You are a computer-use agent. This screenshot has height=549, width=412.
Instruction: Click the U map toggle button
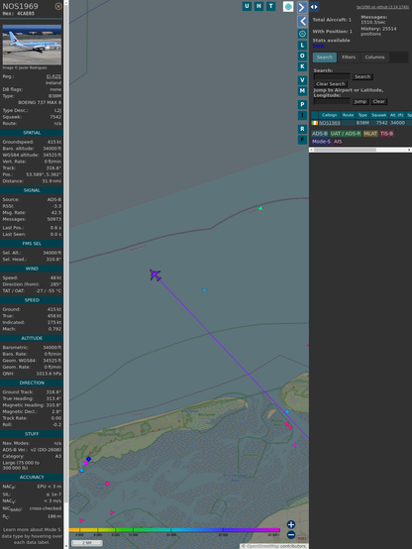[x=247, y=6]
